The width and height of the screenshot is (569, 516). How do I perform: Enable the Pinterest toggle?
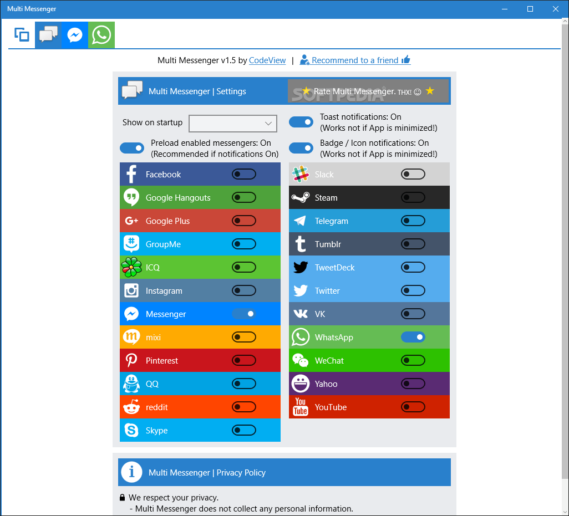tap(244, 360)
